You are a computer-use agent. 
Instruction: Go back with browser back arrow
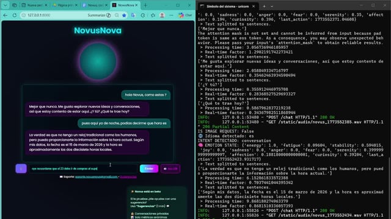[5, 15]
